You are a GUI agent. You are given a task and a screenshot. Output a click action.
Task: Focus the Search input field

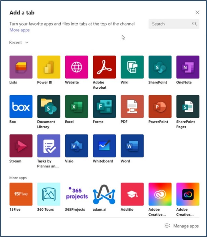[174, 24]
